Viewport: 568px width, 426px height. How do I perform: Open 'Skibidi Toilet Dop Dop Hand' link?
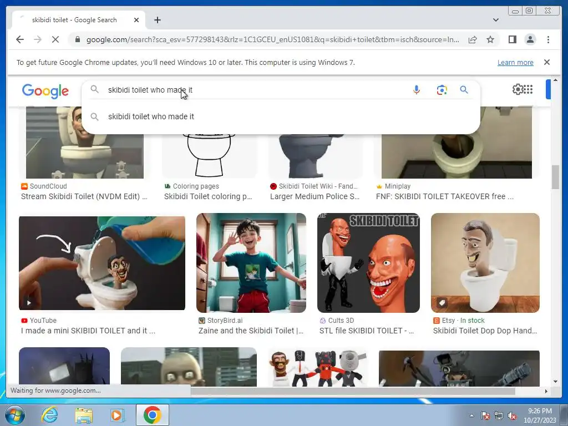(x=485, y=331)
